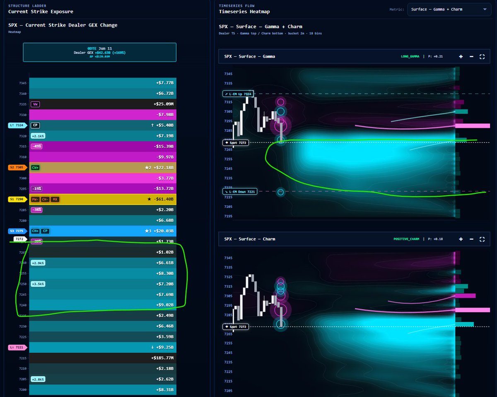Click the CP badge on strike 7324 row
Image resolution: width=497 pixels, height=397 pixels.
(35, 125)
